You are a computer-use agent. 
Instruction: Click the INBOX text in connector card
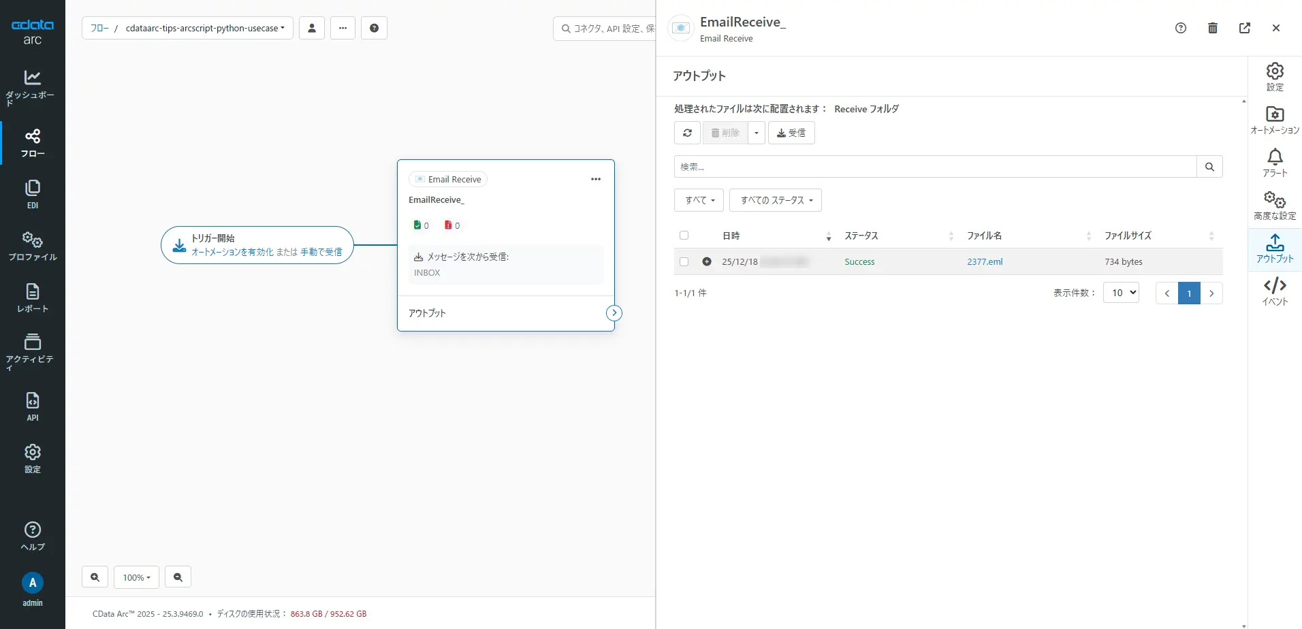427,272
